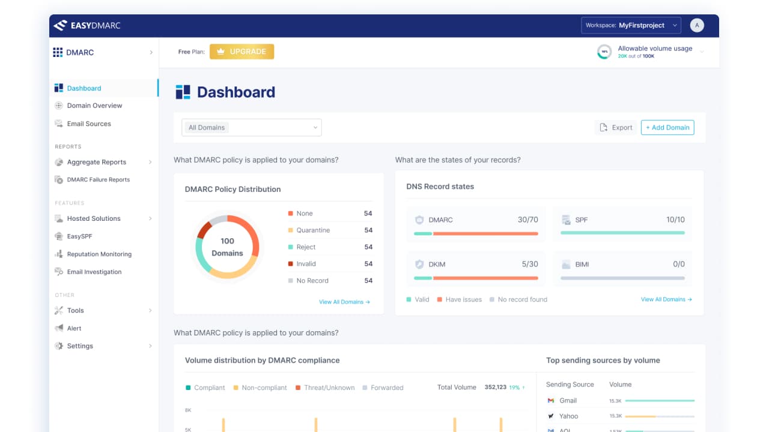Image resolution: width=769 pixels, height=432 pixels.
Task: Expand Hosted Solutions submenu arrow
Action: [x=150, y=218]
